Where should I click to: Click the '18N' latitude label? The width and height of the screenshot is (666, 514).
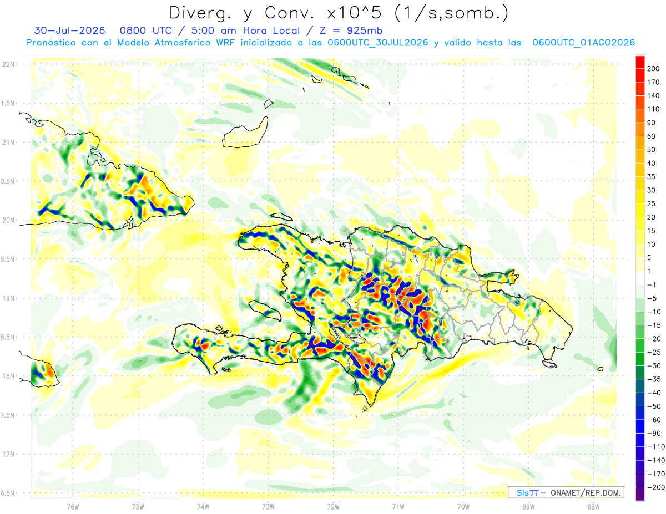8,376
